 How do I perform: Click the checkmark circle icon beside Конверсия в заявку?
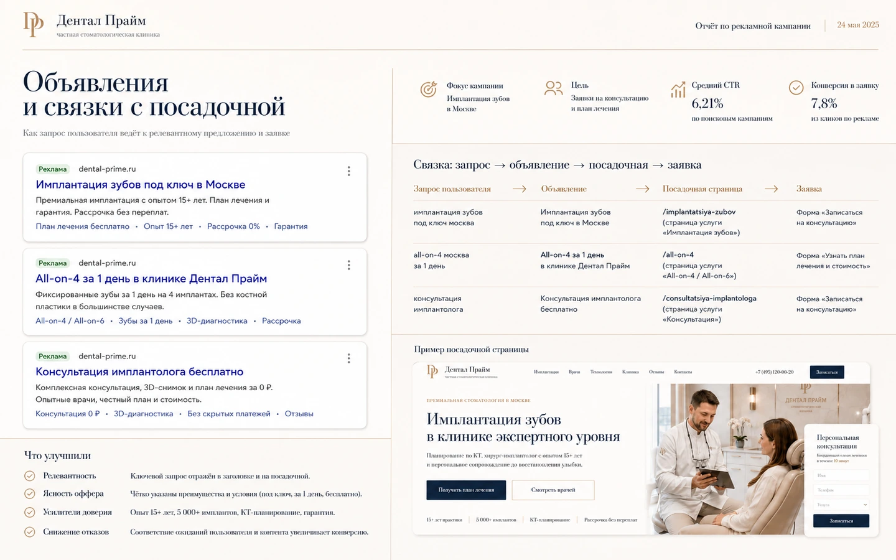pos(796,88)
